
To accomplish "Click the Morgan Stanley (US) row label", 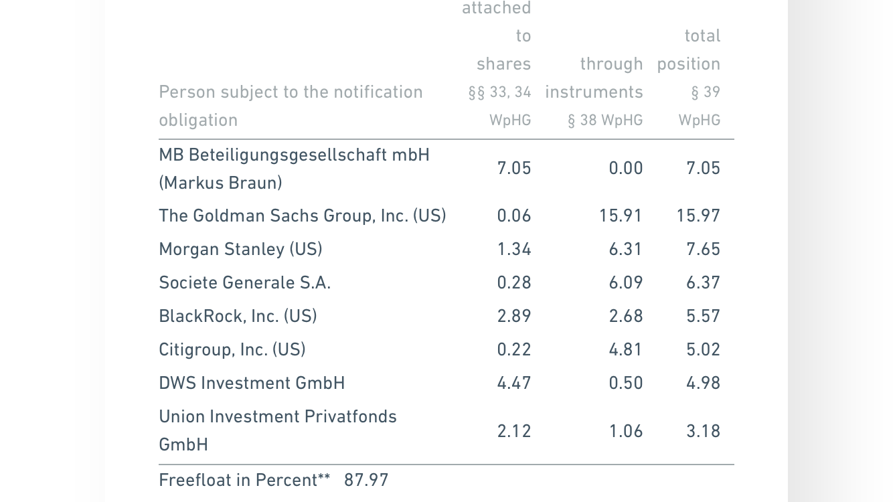I will click(240, 249).
